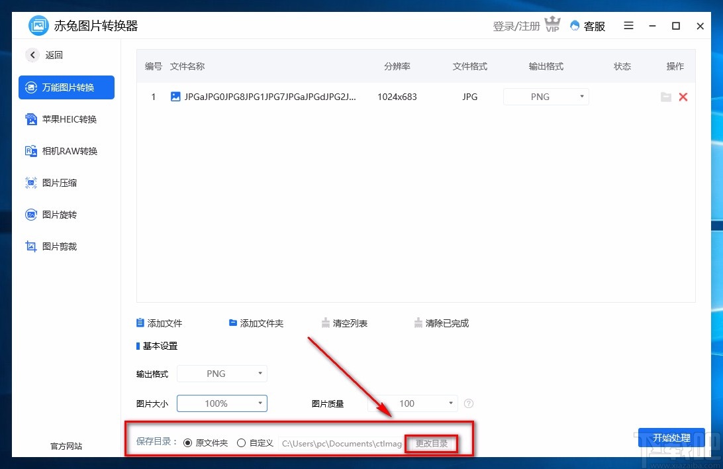Screen dimensions: 723x469
Task: Select 相机RAW转换 in the sidebar
Action: tap(66, 150)
